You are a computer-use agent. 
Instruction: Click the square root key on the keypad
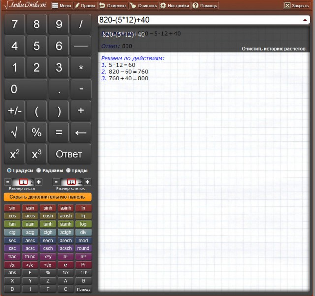(14, 132)
